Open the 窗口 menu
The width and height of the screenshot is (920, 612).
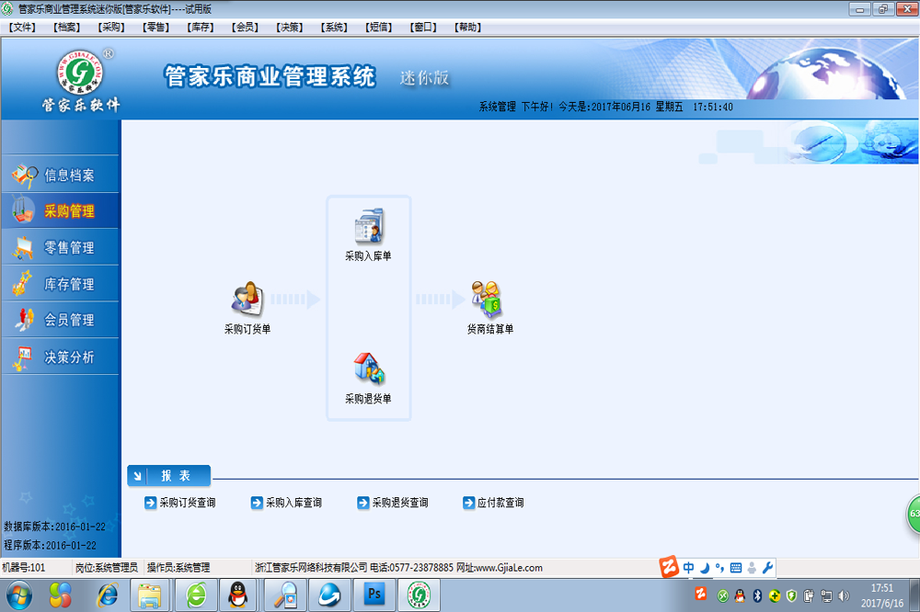[423, 27]
